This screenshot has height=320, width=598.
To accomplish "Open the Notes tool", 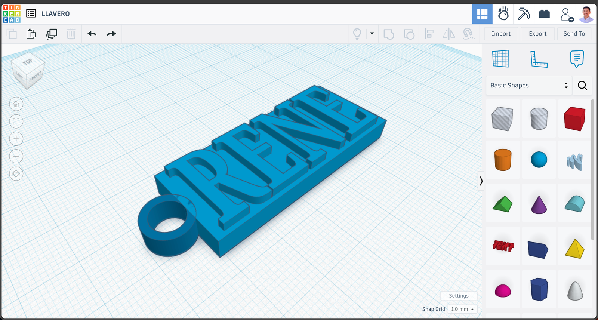I will [x=577, y=59].
